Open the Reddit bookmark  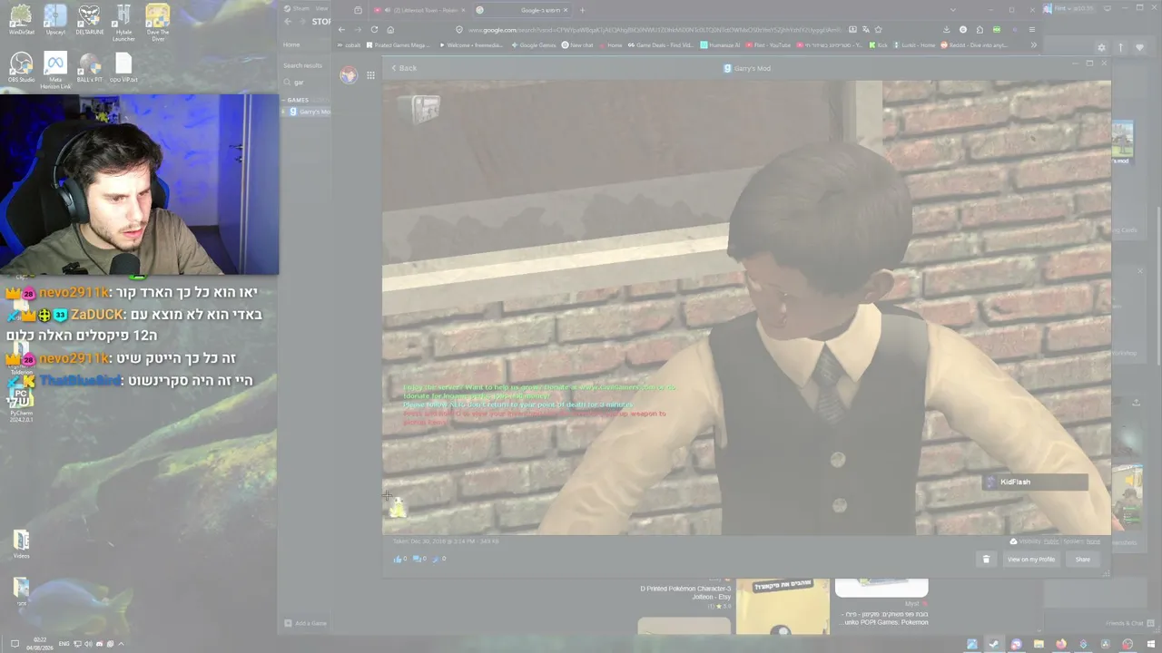974,44
